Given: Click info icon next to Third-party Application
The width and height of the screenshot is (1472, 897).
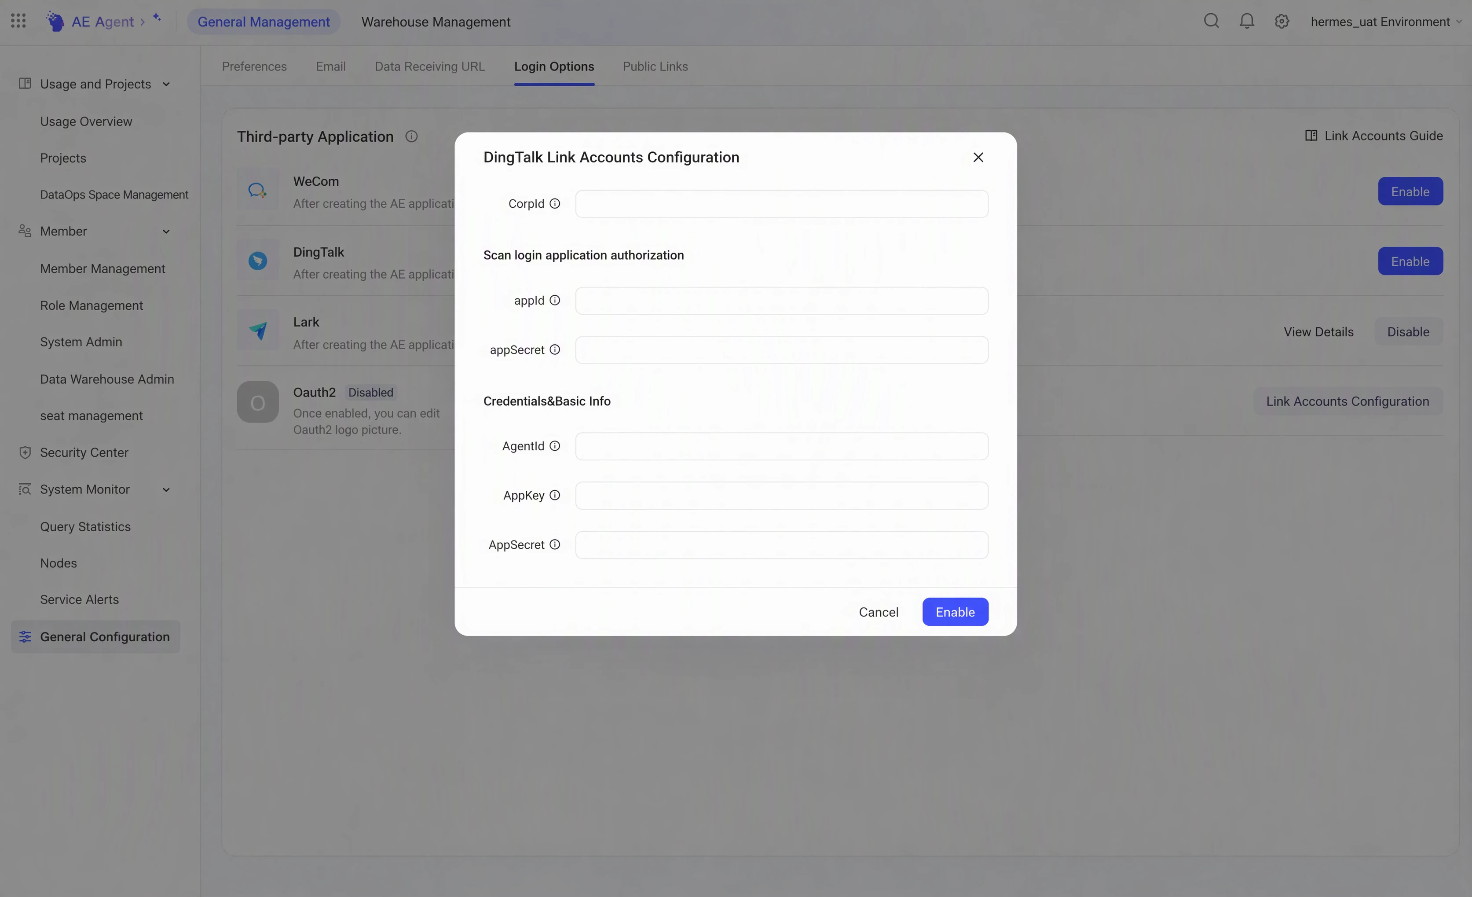Looking at the screenshot, I should coord(411,136).
